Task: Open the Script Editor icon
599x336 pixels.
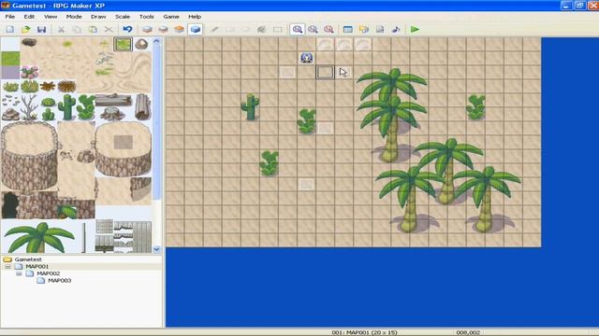Action: (x=380, y=29)
